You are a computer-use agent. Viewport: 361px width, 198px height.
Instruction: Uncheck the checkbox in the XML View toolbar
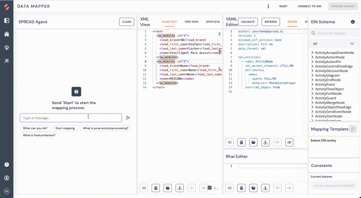click(210, 188)
